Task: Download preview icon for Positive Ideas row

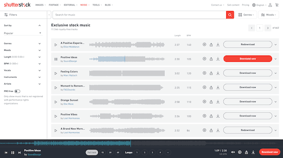Action: coord(218,59)
